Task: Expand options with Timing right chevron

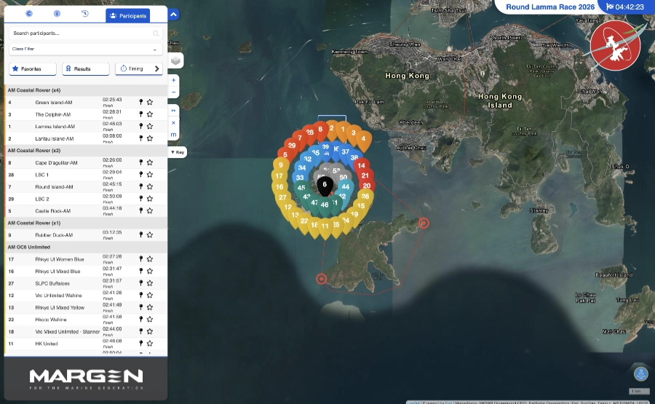Action: coord(157,69)
